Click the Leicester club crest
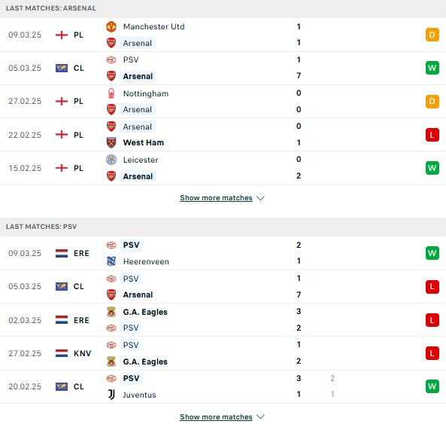 [x=111, y=160]
